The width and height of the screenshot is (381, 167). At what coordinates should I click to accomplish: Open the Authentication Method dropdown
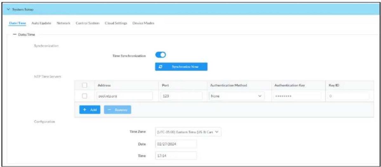236,96
